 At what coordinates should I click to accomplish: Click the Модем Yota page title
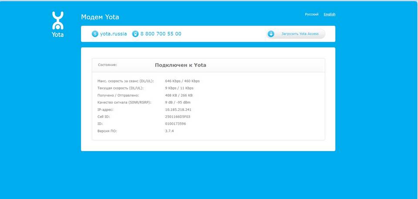[x=100, y=17]
